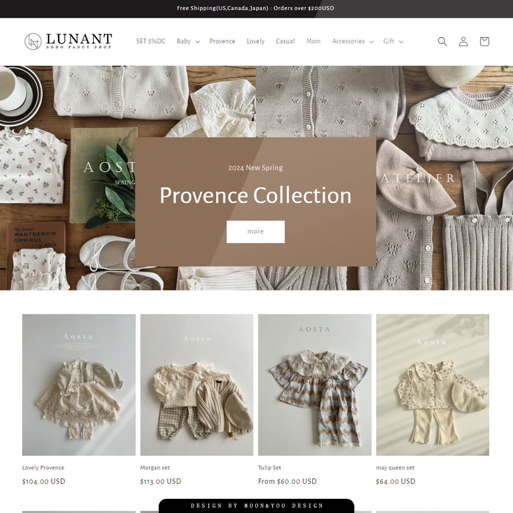Screen dimensions: 513x513
Task: Open the Lovely category link
Action: pos(256,41)
